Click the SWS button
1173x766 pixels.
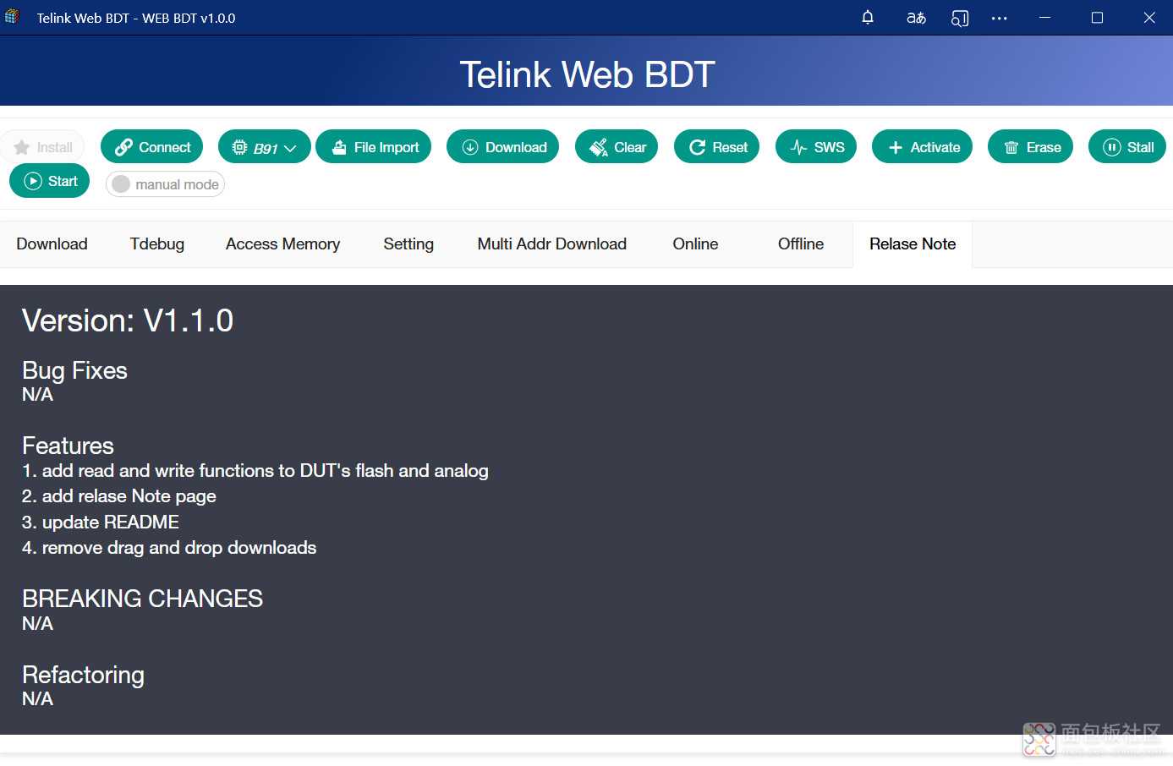tap(816, 147)
